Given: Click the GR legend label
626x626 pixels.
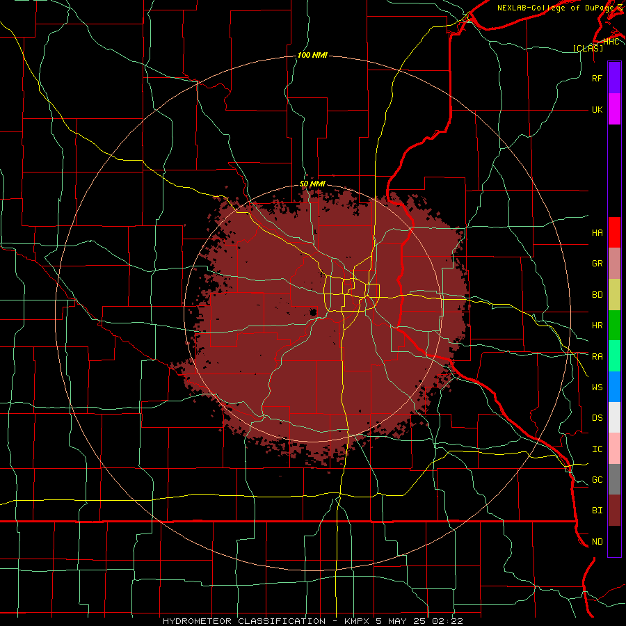Looking at the screenshot, I should (597, 264).
